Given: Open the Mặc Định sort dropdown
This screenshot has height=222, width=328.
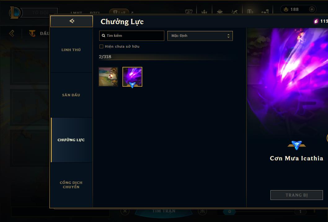Looking at the screenshot, I should (200, 36).
